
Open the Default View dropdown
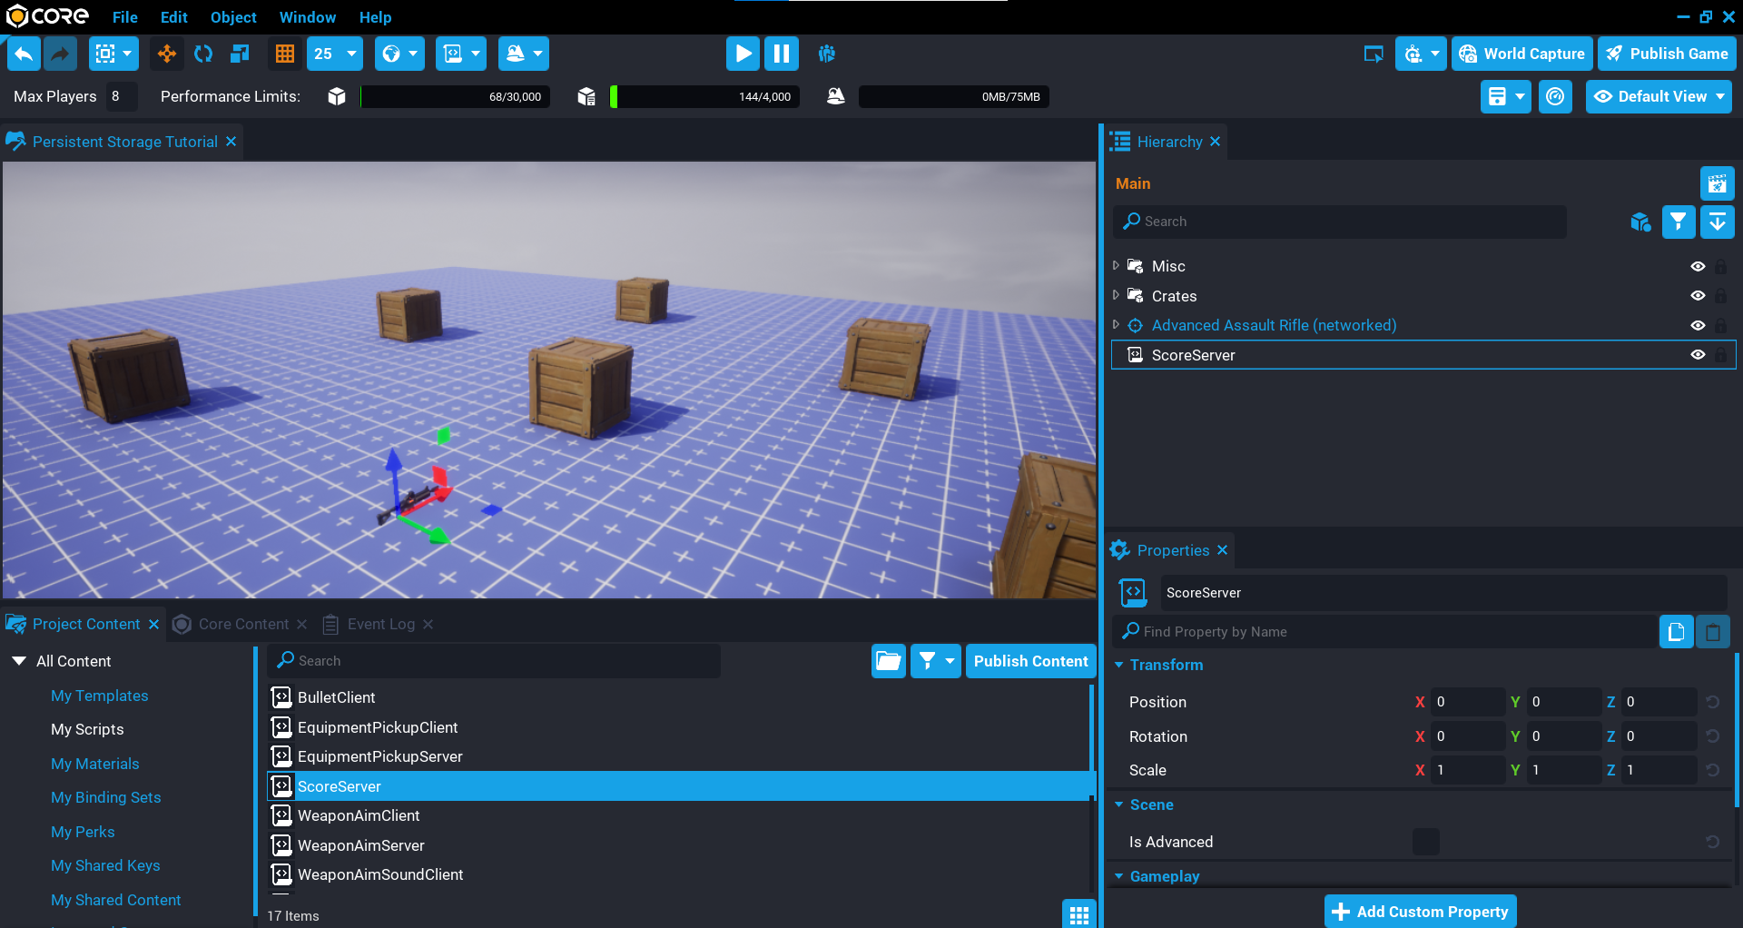pyautogui.click(x=1659, y=97)
